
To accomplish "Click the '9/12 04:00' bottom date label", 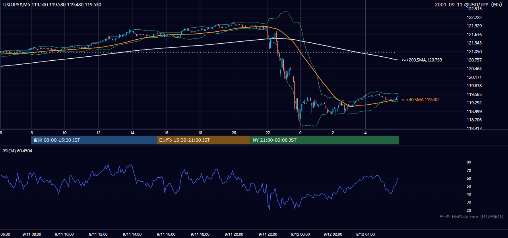I will click(x=365, y=234).
